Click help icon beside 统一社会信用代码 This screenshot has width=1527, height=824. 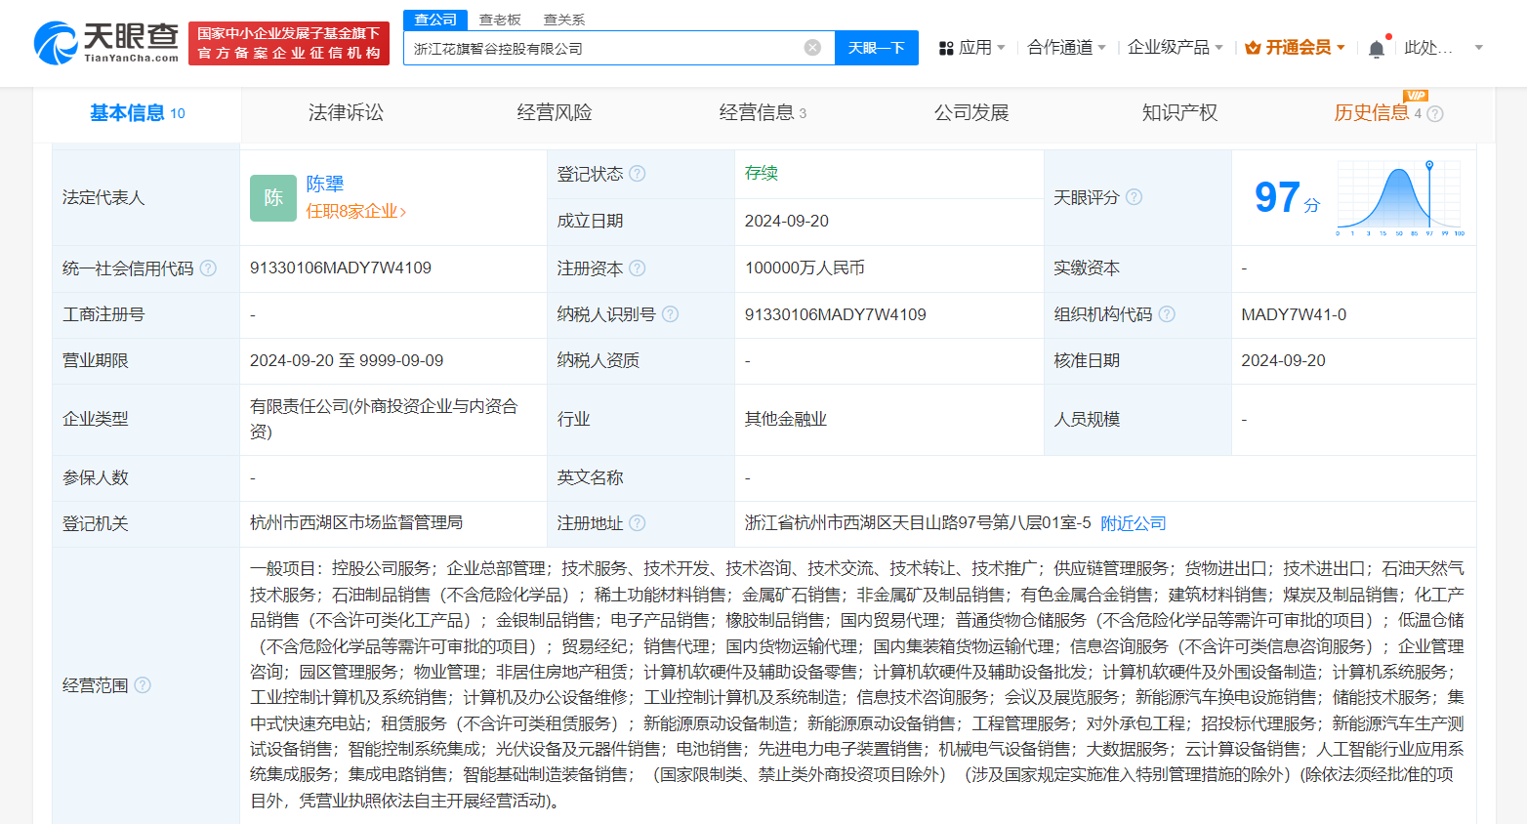208,268
